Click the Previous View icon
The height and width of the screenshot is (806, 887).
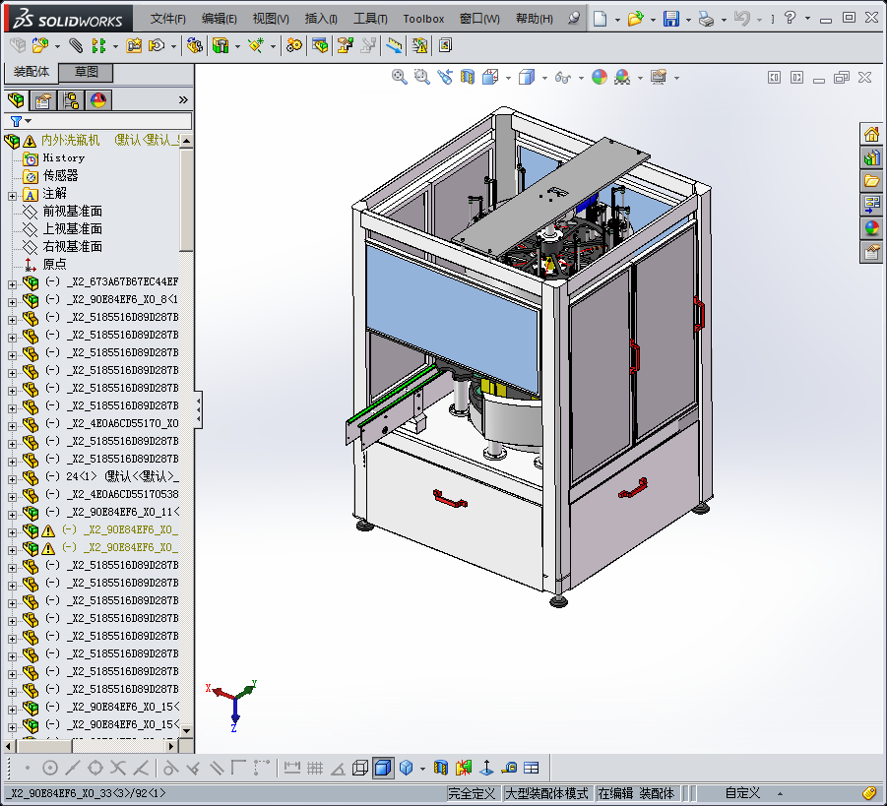[445, 77]
